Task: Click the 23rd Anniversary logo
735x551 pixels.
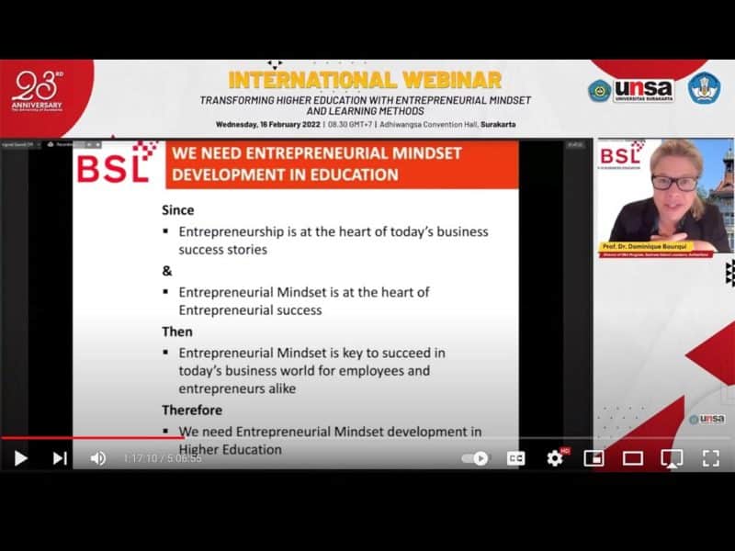Action: point(37,90)
